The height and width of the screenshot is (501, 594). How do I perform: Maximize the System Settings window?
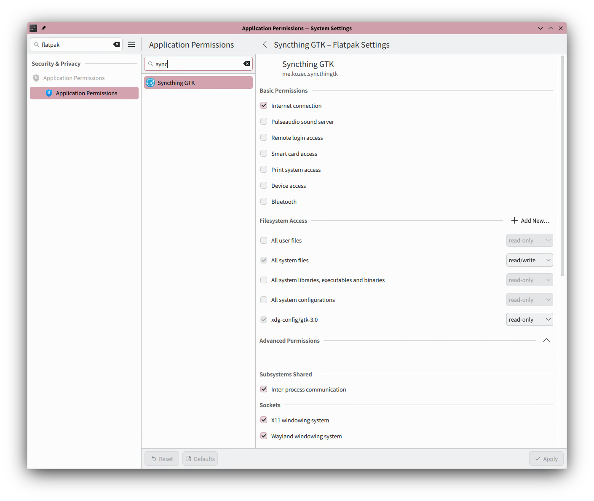pyautogui.click(x=551, y=28)
